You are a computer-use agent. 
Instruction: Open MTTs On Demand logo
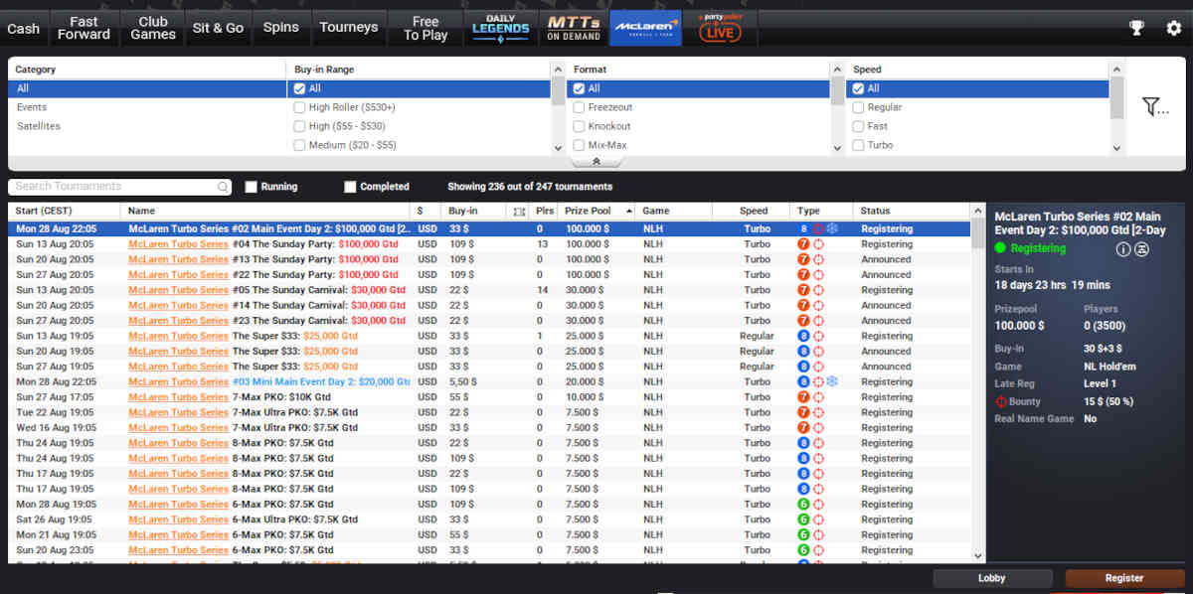[574, 28]
